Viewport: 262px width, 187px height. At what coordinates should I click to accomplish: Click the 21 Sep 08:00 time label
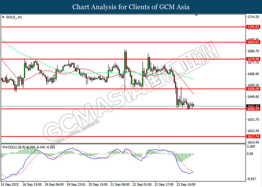(120, 184)
